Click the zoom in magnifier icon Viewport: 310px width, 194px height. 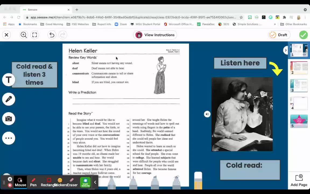(x=24, y=35)
